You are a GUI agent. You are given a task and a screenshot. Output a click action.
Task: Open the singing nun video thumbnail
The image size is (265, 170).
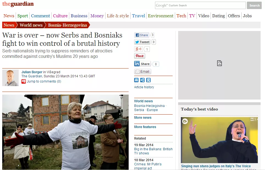(219, 140)
